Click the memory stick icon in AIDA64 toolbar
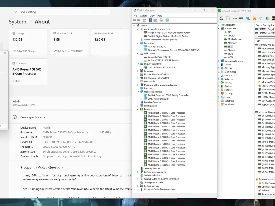The image size is (275, 206). 241,18
